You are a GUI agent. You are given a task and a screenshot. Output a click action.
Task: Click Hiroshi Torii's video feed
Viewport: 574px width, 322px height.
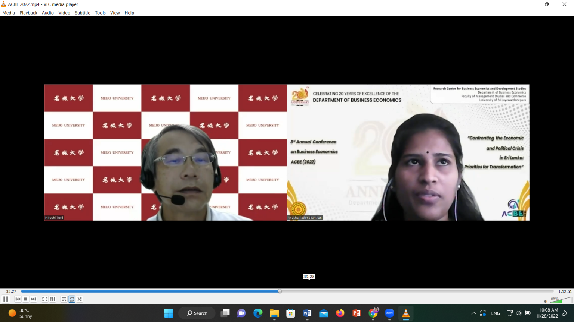166,152
